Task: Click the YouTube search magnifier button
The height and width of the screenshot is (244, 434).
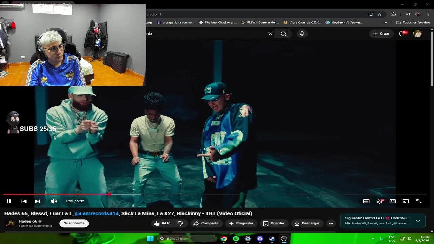Action: click(x=283, y=34)
